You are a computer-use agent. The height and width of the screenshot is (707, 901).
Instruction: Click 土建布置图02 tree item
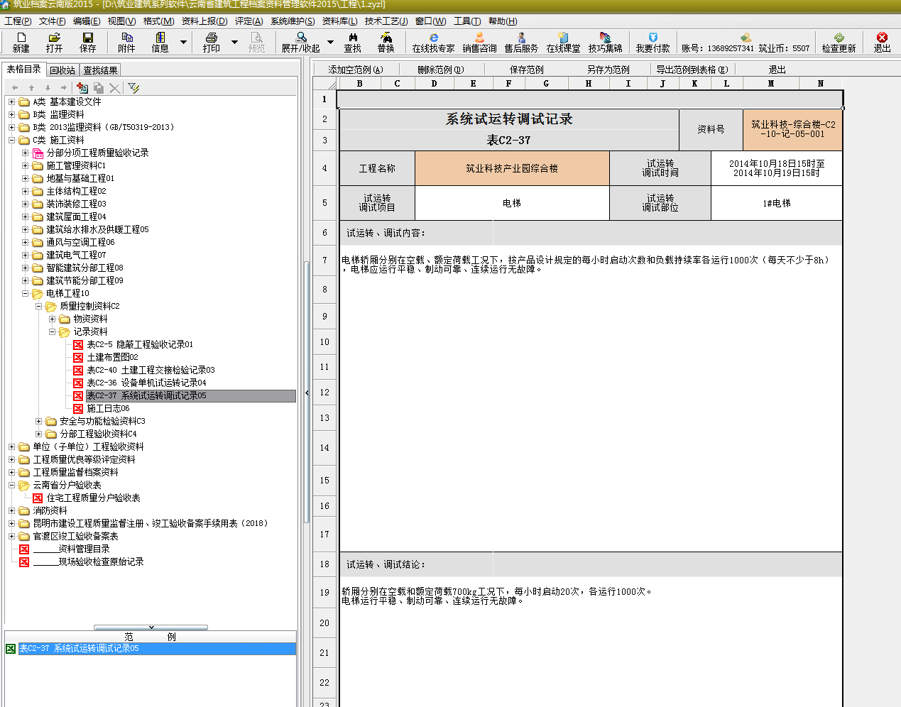112,357
